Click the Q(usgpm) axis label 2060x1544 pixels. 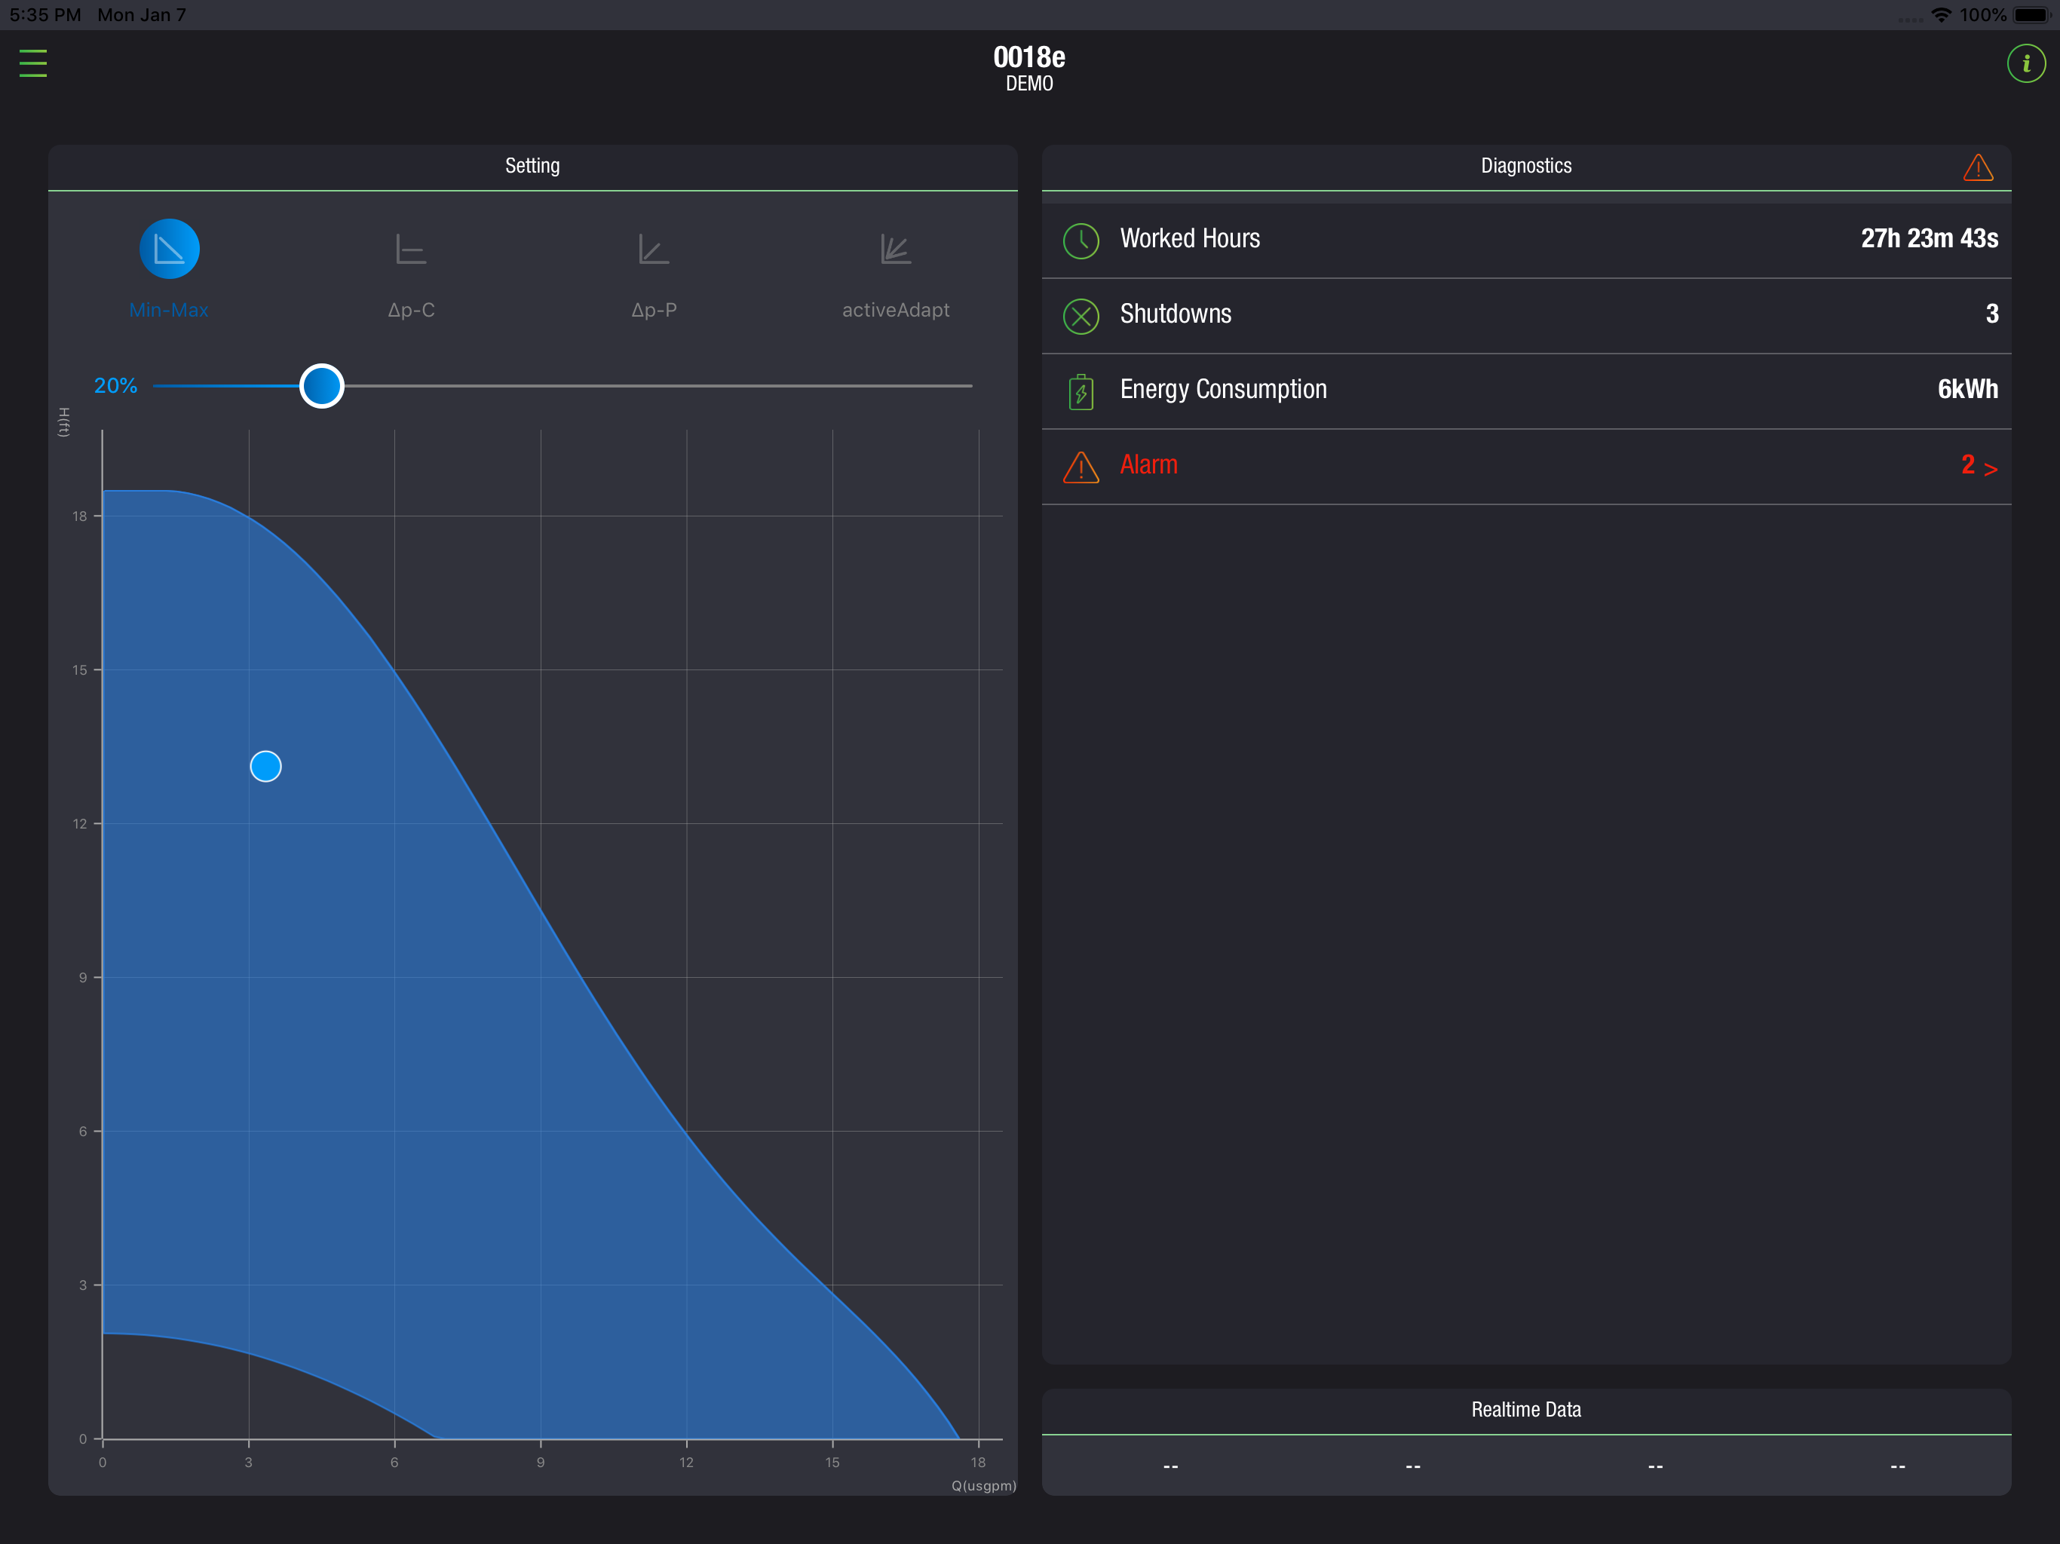(x=983, y=1485)
